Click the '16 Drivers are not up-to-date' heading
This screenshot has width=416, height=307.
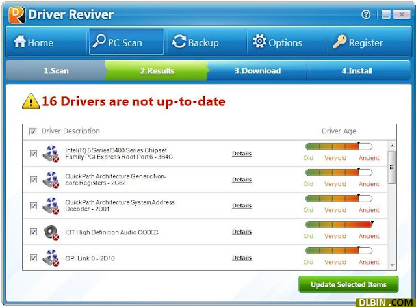click(133, 101)
